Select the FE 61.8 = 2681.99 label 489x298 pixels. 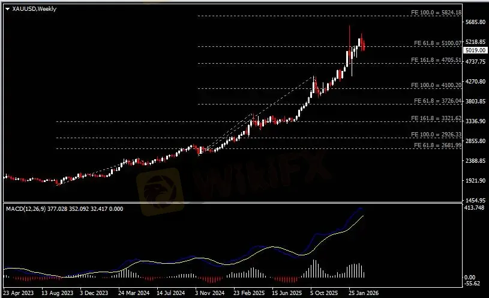[x=437, y=145]
